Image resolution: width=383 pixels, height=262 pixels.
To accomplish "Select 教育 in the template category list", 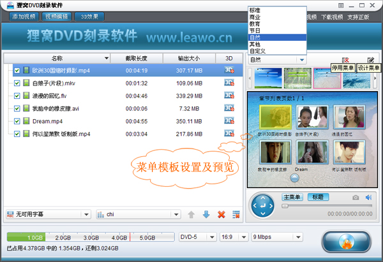I will click(277, 24).
